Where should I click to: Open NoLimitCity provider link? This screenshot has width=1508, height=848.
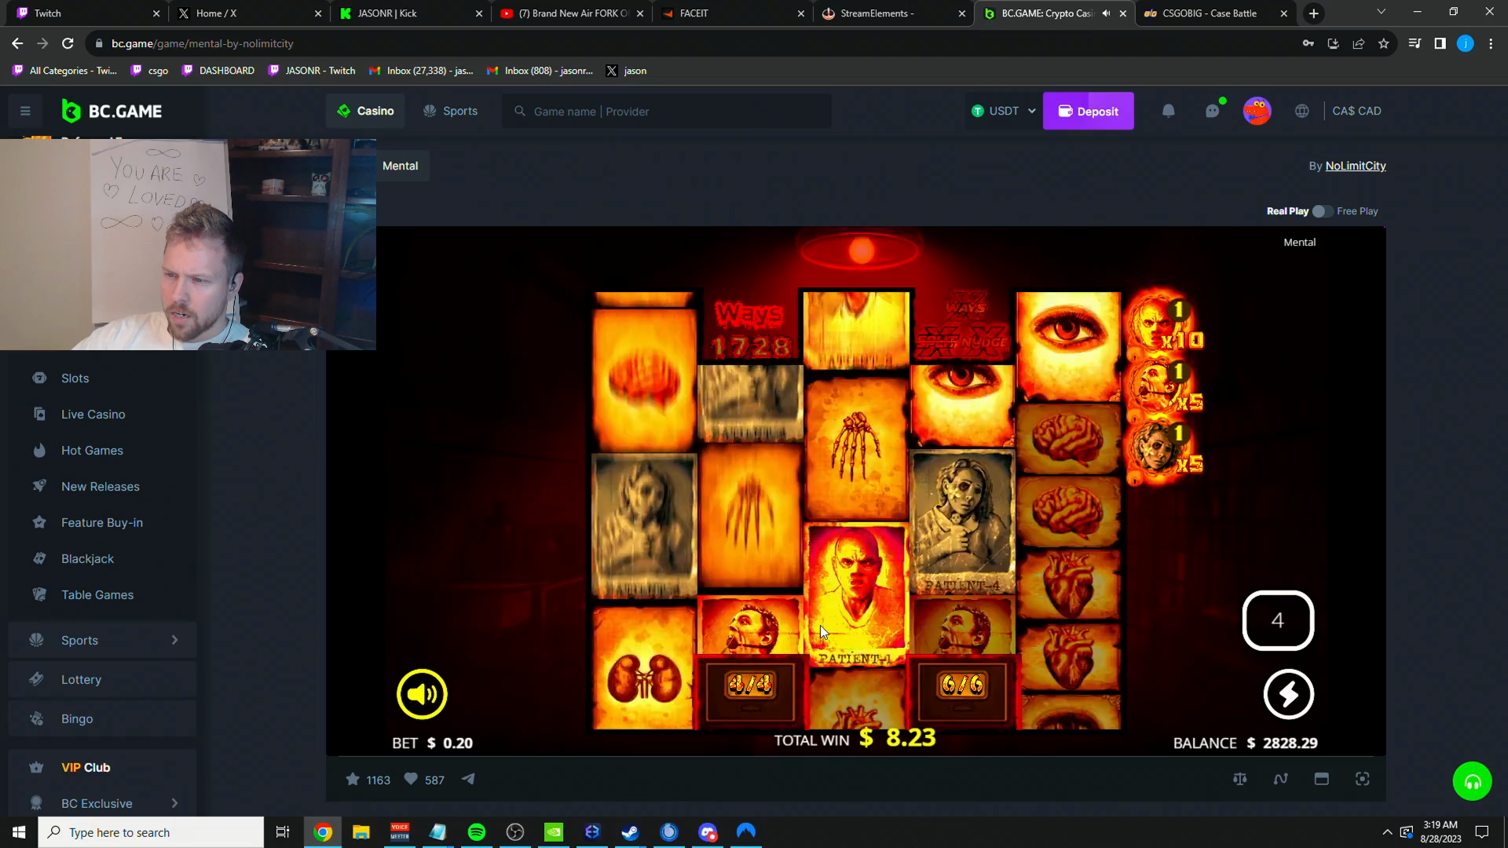1355,166
